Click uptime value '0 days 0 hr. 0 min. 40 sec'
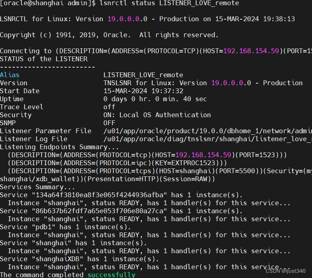Viewport: 312px width, 278px height. 155,99
